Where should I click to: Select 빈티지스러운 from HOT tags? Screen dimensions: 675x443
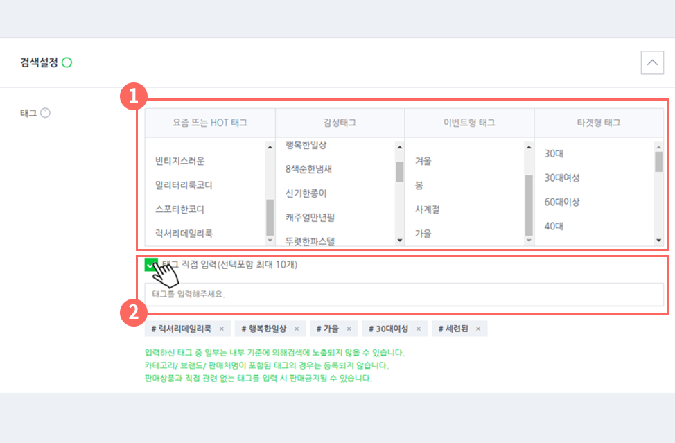pyautogui.click(x=180, y=161)
